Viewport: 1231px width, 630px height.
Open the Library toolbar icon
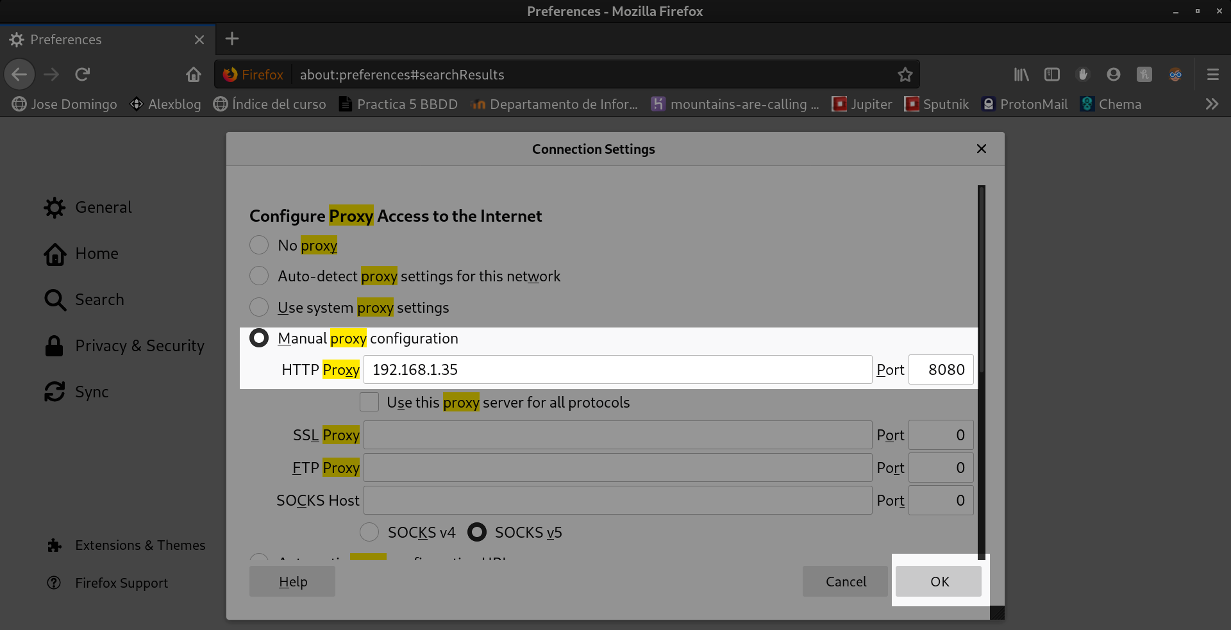1021,75
